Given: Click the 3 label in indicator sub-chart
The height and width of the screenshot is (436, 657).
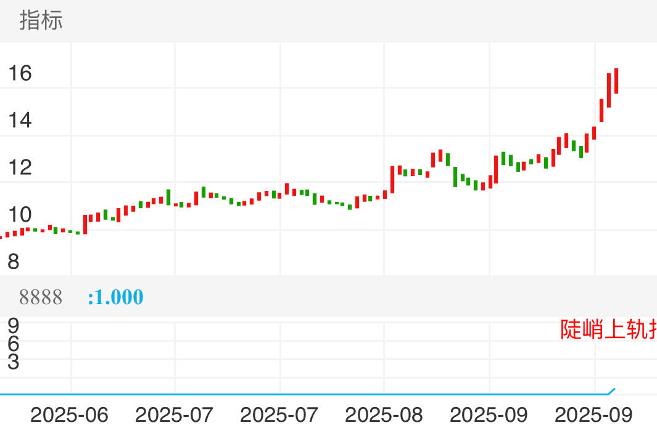Looking at the screenshot, I should pyautogui.click(x=14, y=362).
